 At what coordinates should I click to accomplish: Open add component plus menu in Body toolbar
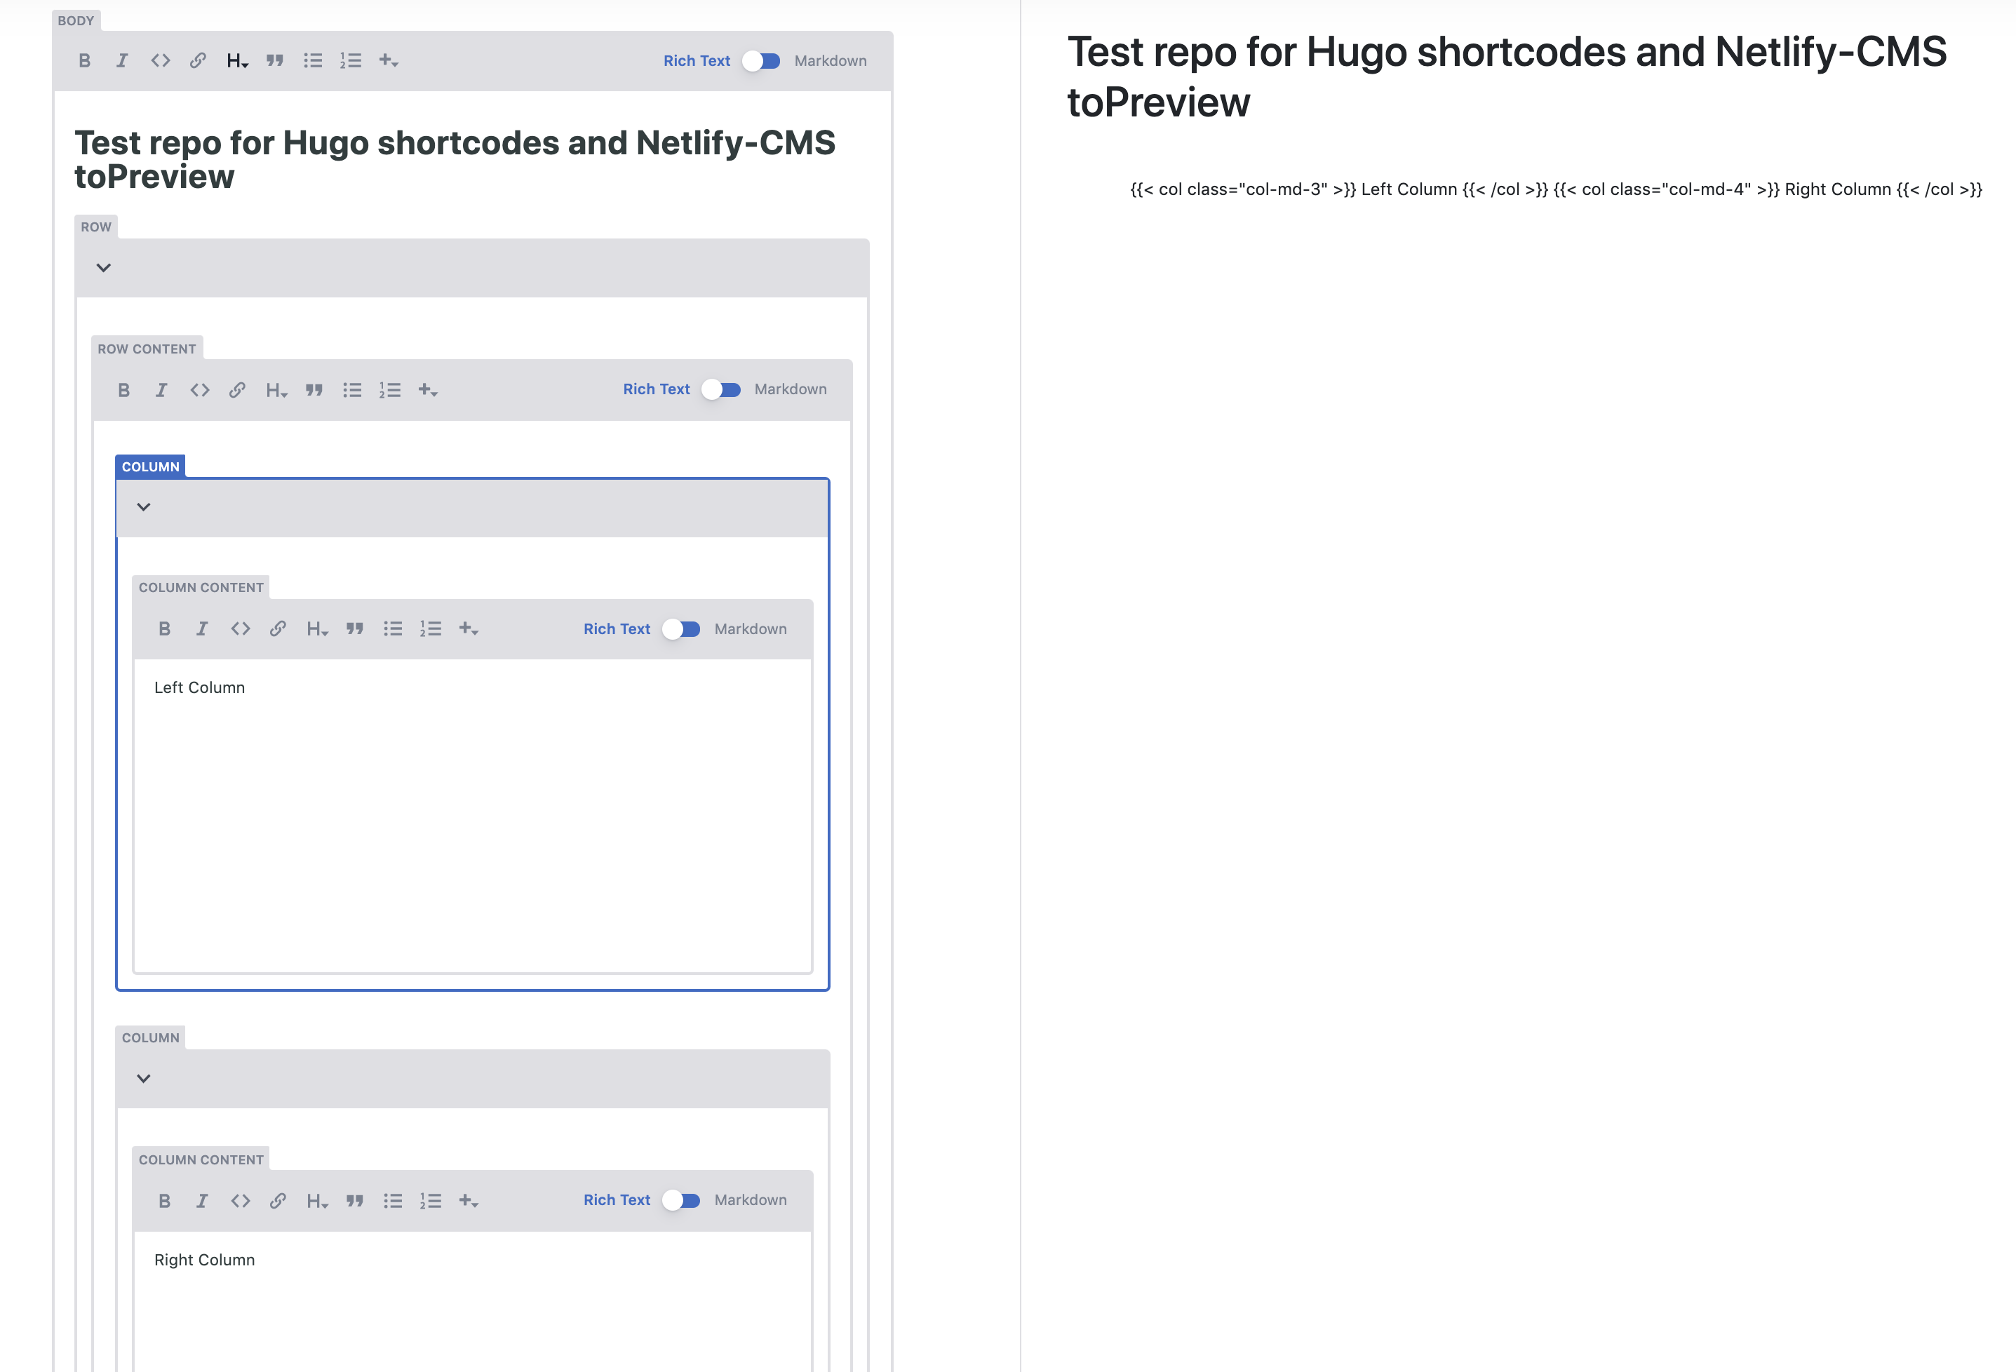coord(389,61)
